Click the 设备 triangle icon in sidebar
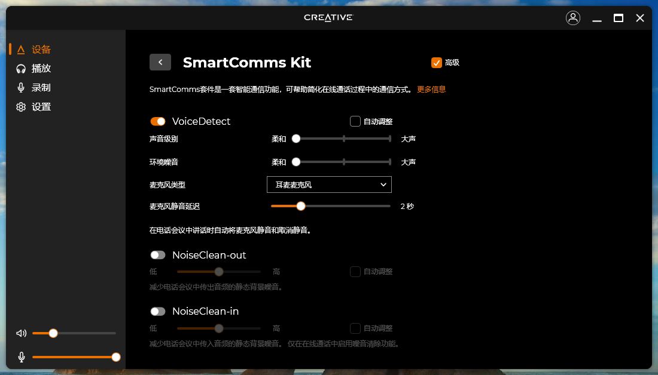Image resolution: width=658 pixels, height=375 pixels. click(x=20, y=50)
